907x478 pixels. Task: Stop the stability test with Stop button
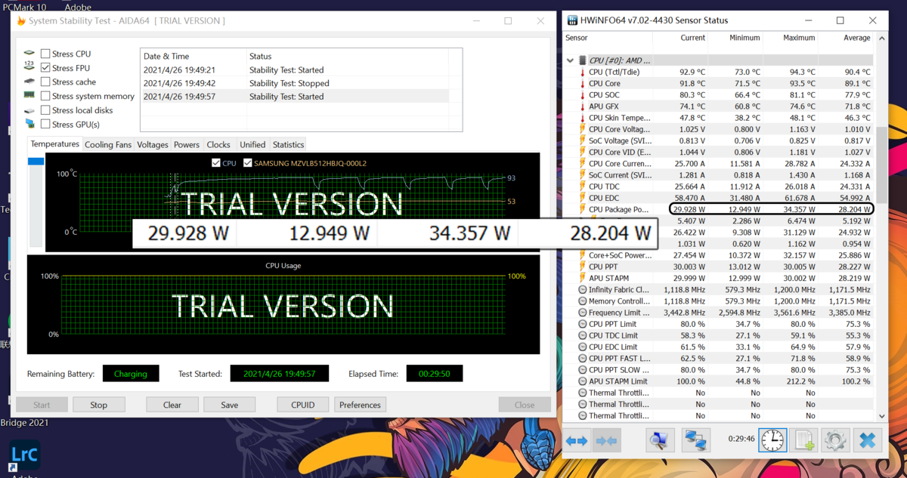pyautogui.click(x=99, y=405)
